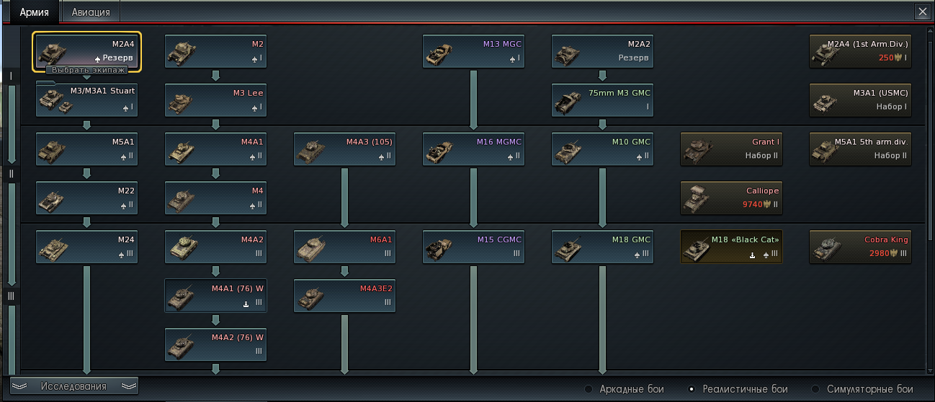This screenshot has height=402, width=935.
Task: Pick the M6A1 heavy tank icon
Action: (x=344, y=247)
